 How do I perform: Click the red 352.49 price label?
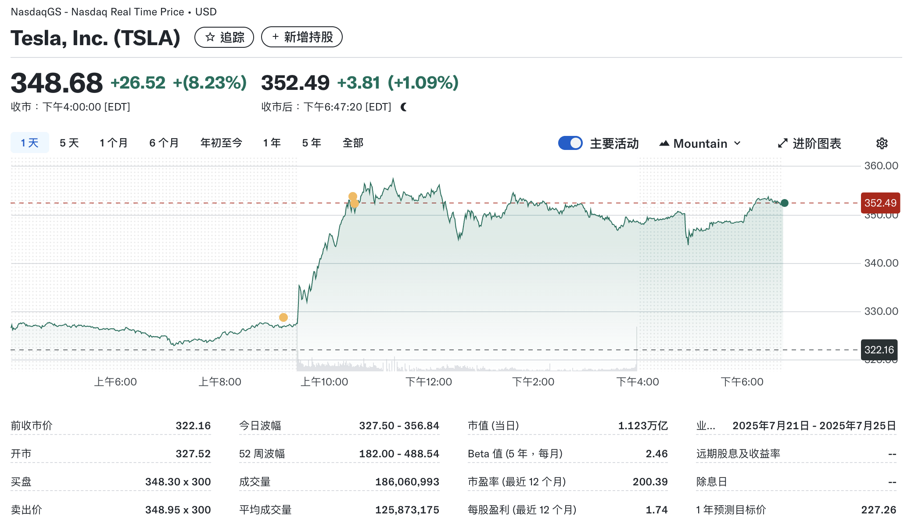(880, 203)
